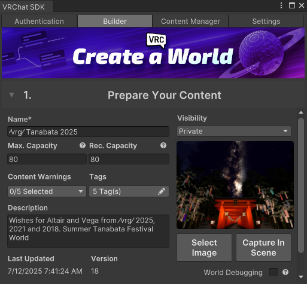Screen dimensions: 307x284
Task: Open the Content Warnings dropdown
Action: (x=47, y=191)
